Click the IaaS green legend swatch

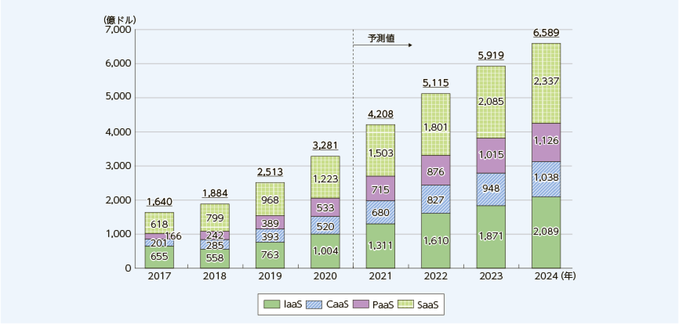(x=271, y=304)
